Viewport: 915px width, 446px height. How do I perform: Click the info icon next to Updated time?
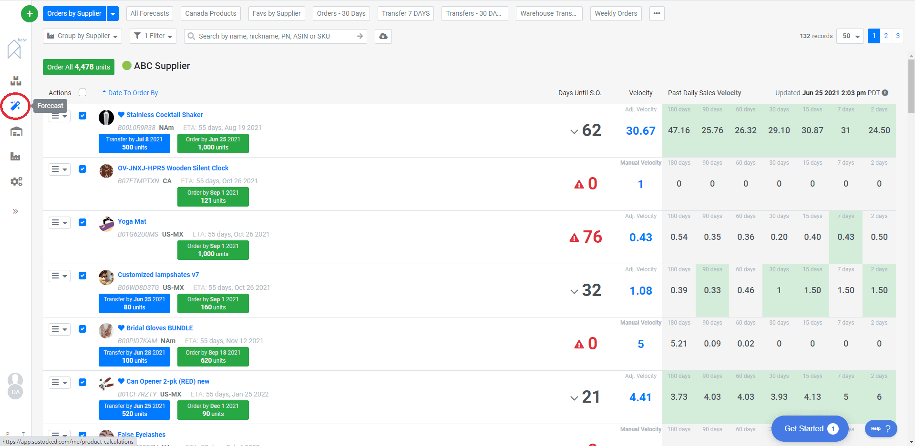tap(885, 93)
